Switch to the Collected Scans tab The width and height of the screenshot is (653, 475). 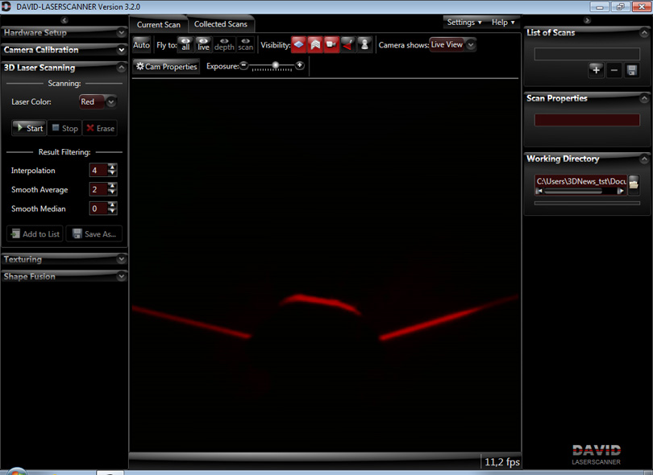click(220, 24)
